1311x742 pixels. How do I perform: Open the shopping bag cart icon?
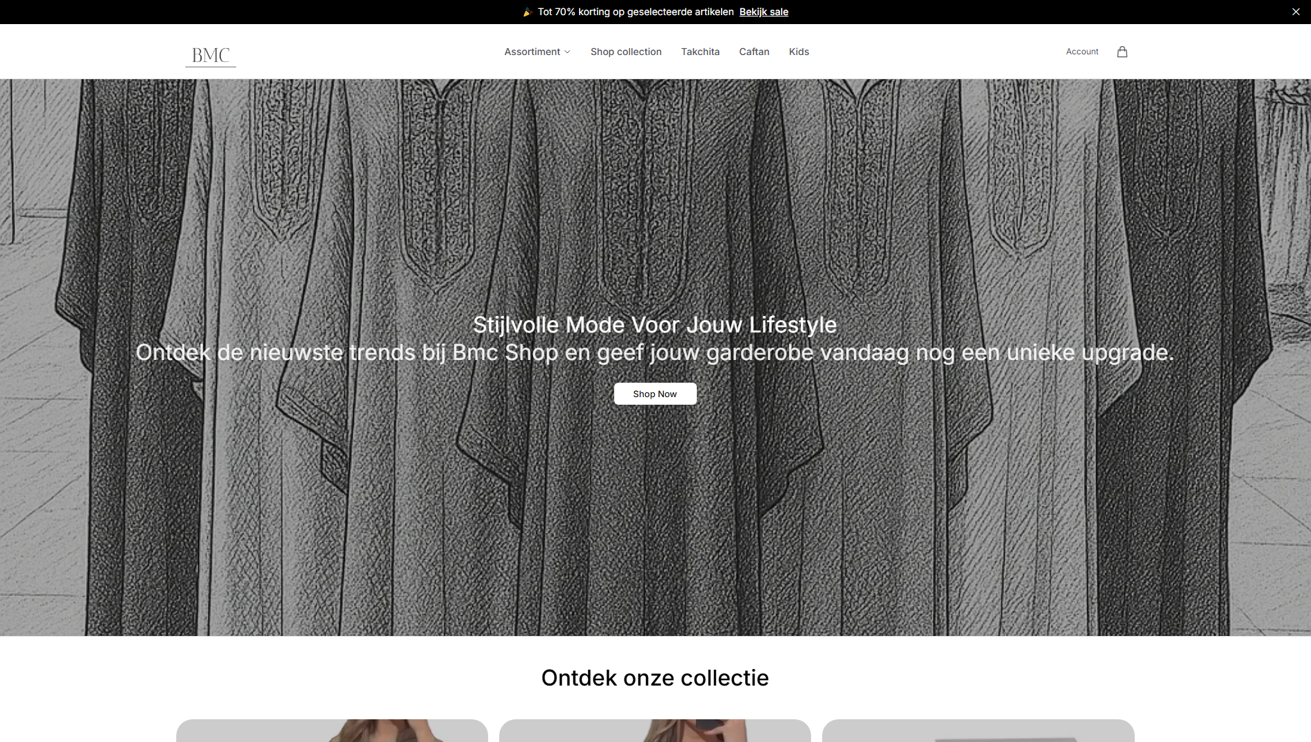coord(1122,52)
